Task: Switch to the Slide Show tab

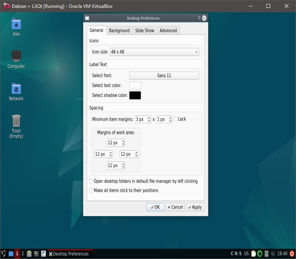Action: coord(144,30)
